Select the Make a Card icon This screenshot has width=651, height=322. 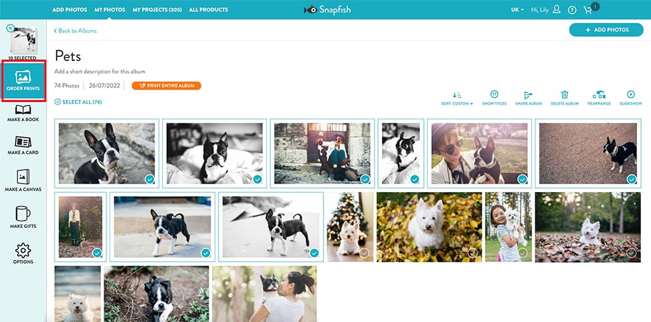coord(23,146)
